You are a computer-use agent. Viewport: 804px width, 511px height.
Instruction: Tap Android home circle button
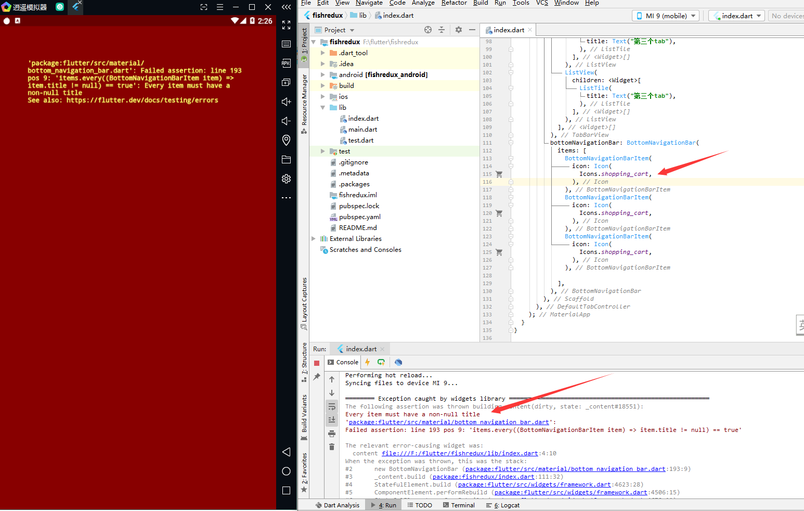pyautogui.click(x=286, y=471)
